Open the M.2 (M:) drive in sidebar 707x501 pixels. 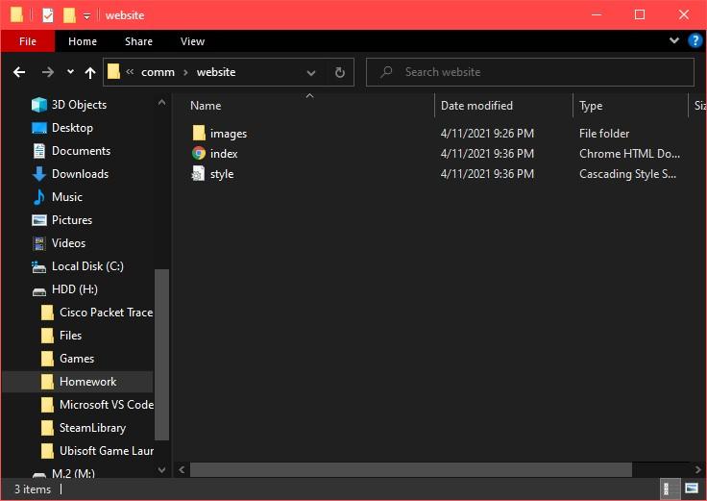[73, 473]
